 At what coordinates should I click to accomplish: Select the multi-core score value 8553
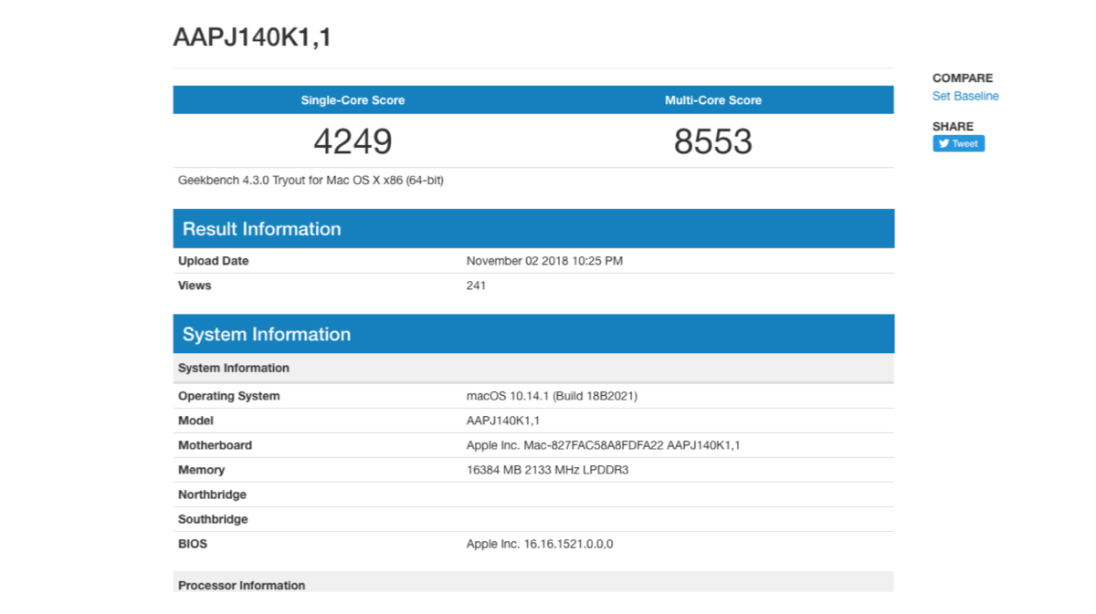tap(712, 141)
